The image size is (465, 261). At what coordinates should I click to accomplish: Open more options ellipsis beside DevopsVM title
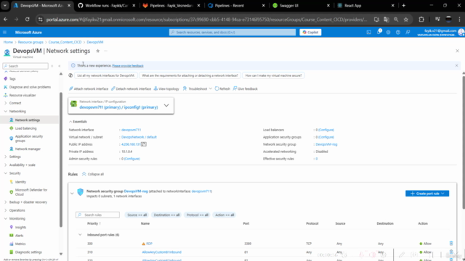105,51
